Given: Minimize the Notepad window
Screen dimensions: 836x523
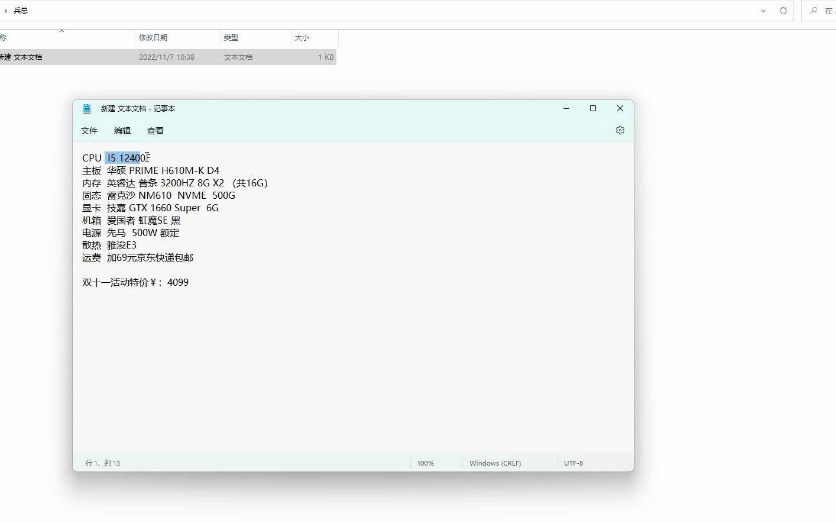Looking at the screenshot, I should [566, 109].
